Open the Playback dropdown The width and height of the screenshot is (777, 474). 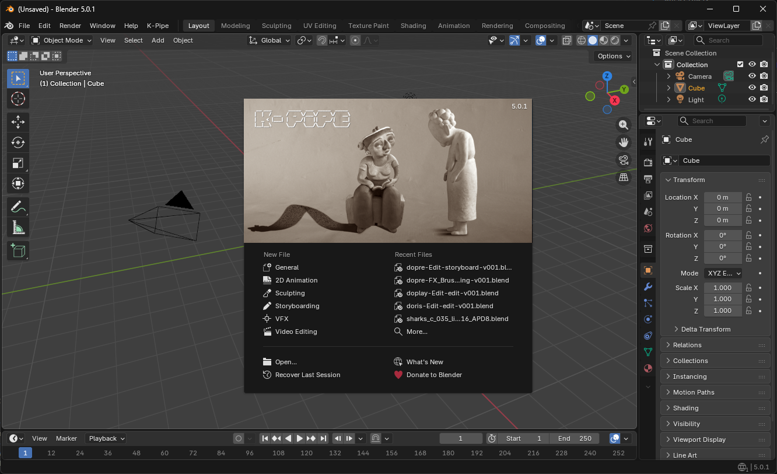(106, 438)
